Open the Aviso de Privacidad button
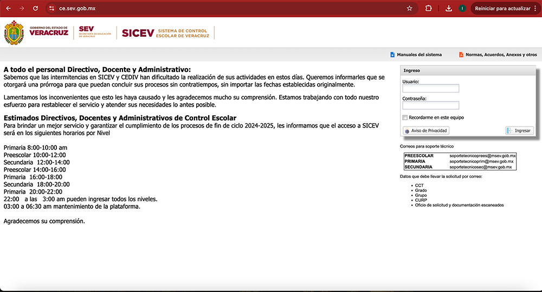 coord(427,131)
